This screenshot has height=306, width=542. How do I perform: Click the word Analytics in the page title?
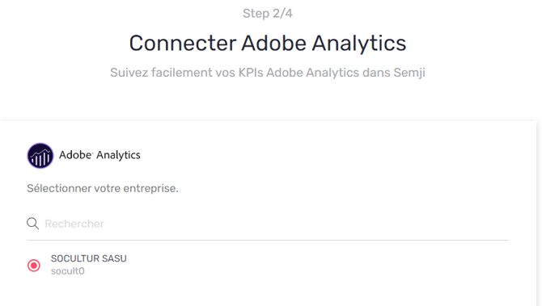coord(359,44)
